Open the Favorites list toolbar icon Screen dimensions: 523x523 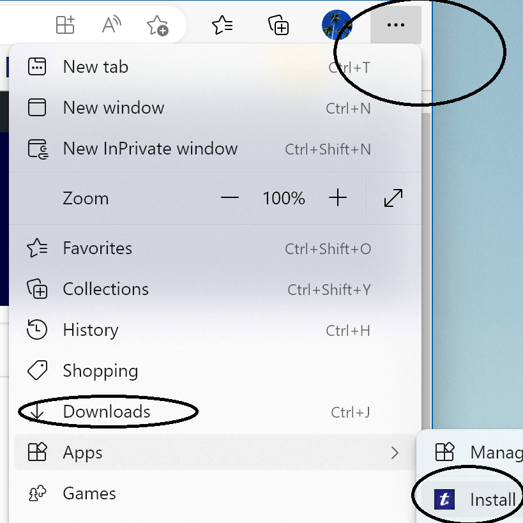point(222,25)
